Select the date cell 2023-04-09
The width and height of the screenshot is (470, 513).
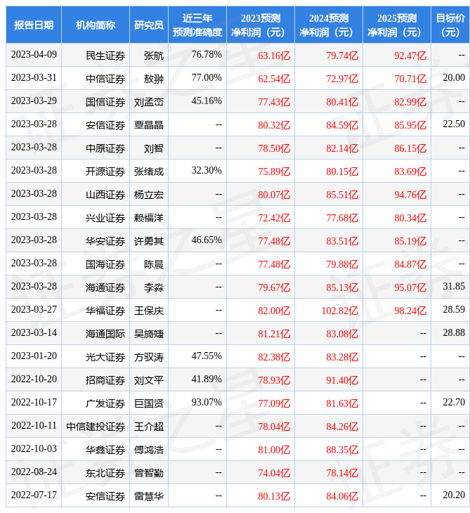tap(34, 55)
